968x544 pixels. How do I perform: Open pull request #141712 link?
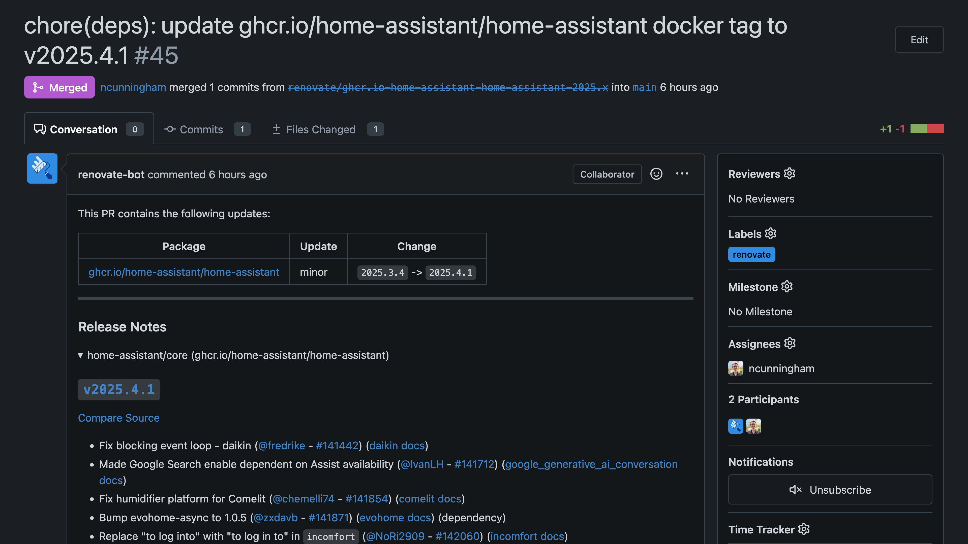(474, 464)
